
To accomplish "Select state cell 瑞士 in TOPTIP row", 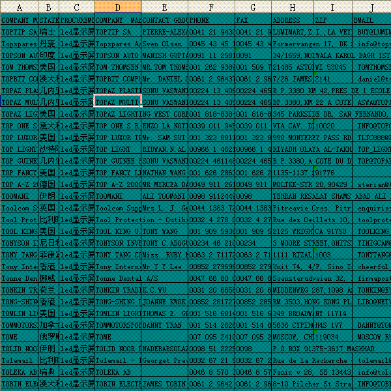I will (49, 32).
